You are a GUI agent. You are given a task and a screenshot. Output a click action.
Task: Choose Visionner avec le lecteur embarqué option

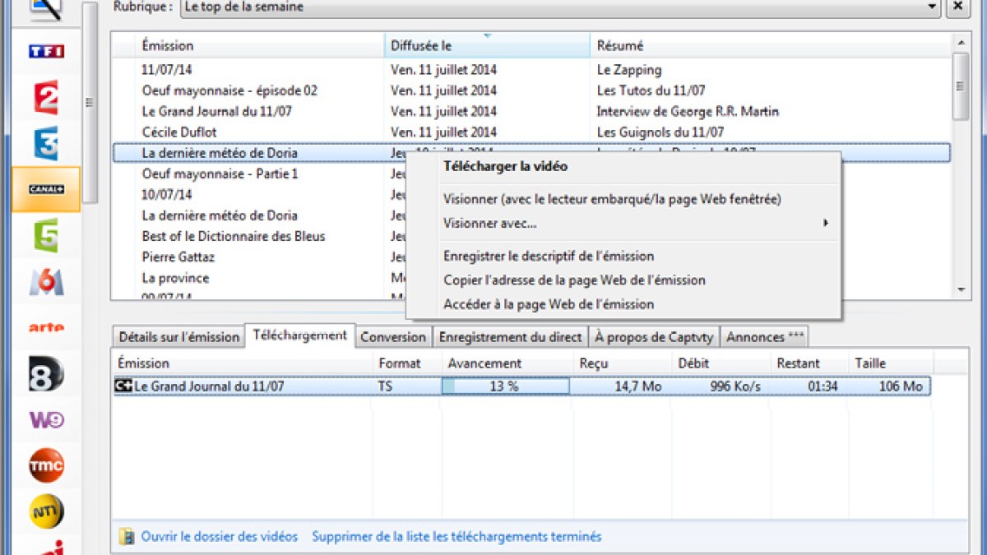tap(612, 199)
